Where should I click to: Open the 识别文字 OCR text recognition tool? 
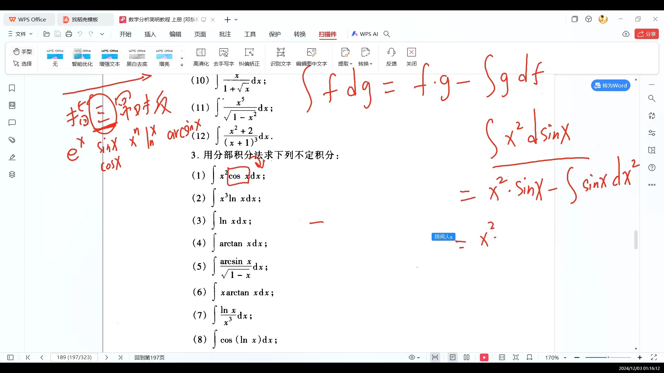pos(280,52)
